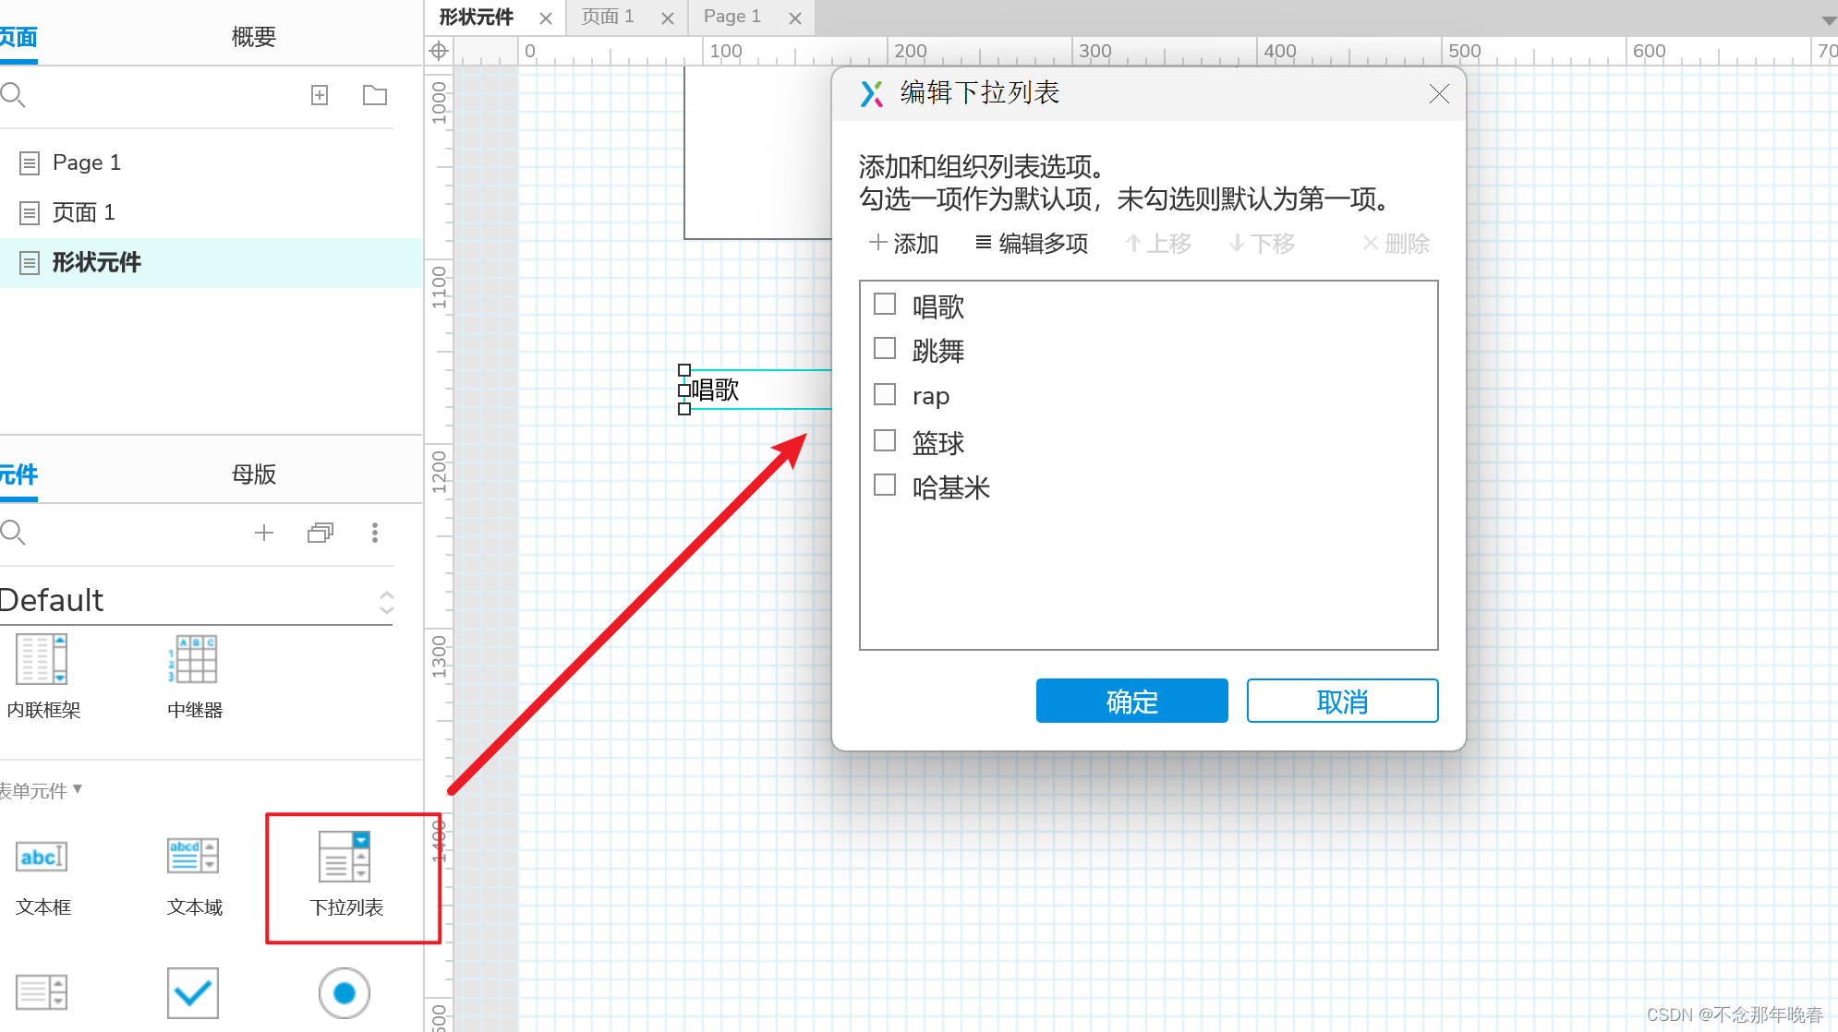Switch to the 母版 masters tab
This screenshot has width=1838, height=1032.
tap(253, 474)
